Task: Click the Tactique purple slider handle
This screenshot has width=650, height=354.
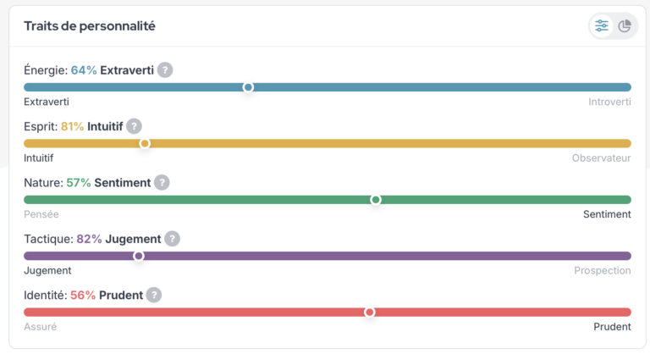Action: 139,256
